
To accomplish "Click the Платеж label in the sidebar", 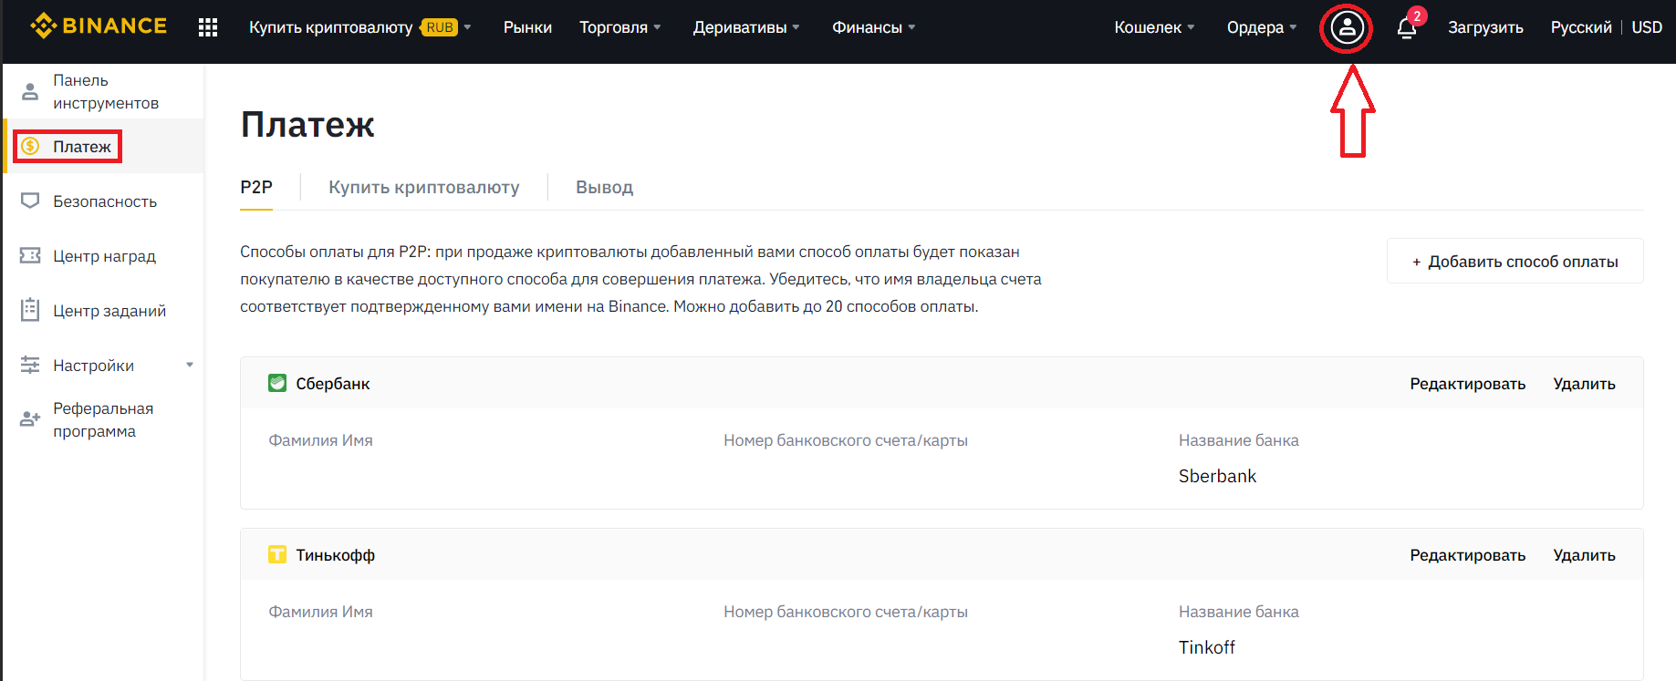I will click(x=82, y=147).
